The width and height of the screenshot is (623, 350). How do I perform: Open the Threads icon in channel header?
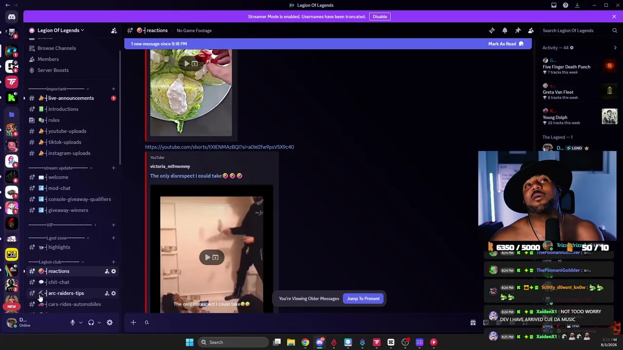[x=492, y=31]
